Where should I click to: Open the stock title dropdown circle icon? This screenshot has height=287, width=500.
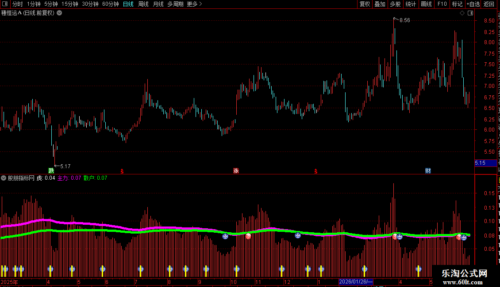click(59, 13)
